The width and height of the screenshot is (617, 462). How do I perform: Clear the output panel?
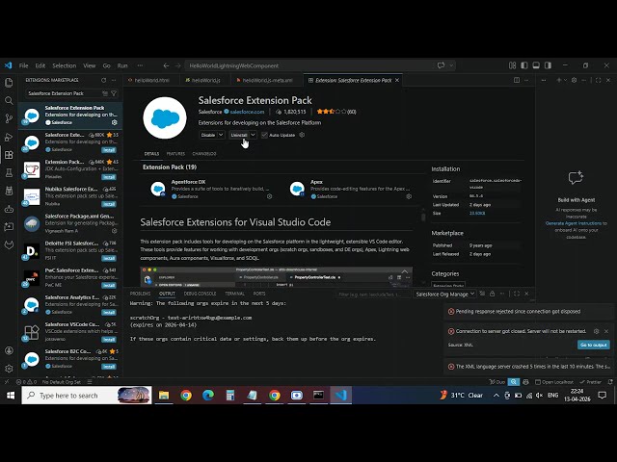click(x=482, y=294)
